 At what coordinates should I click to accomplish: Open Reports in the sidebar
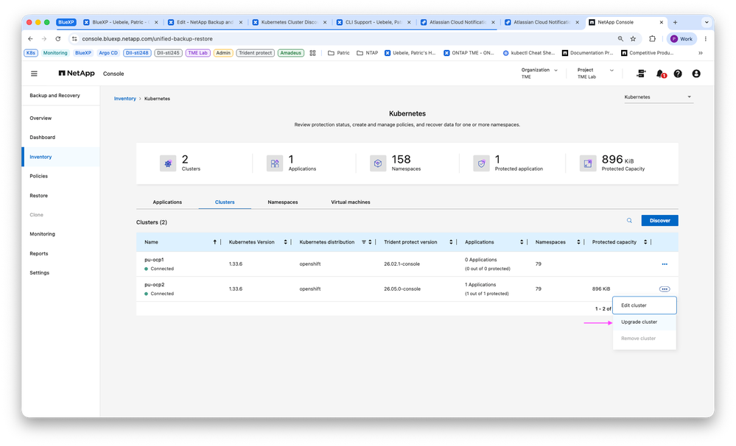[39, 254]
